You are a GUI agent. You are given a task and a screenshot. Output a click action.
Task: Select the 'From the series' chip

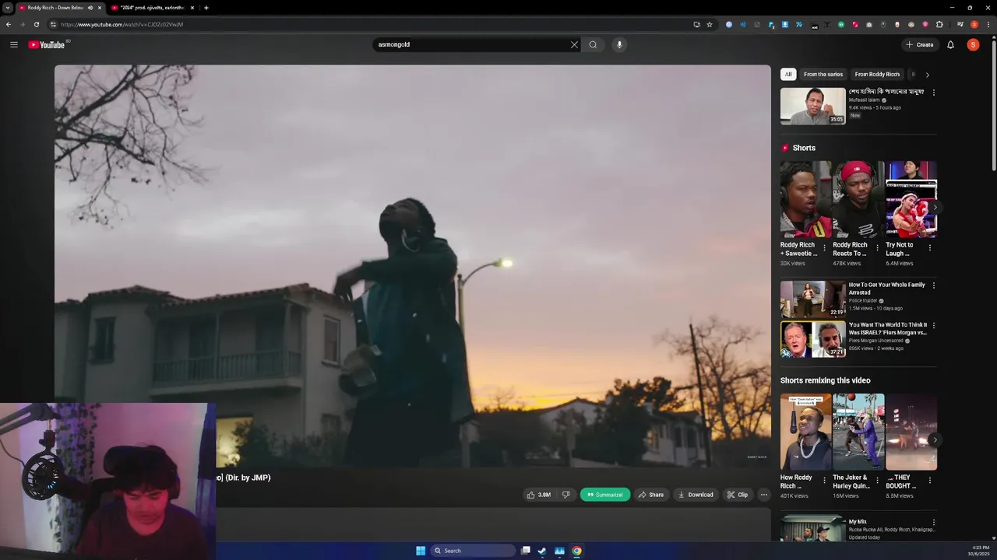click(x=823, y=75)
